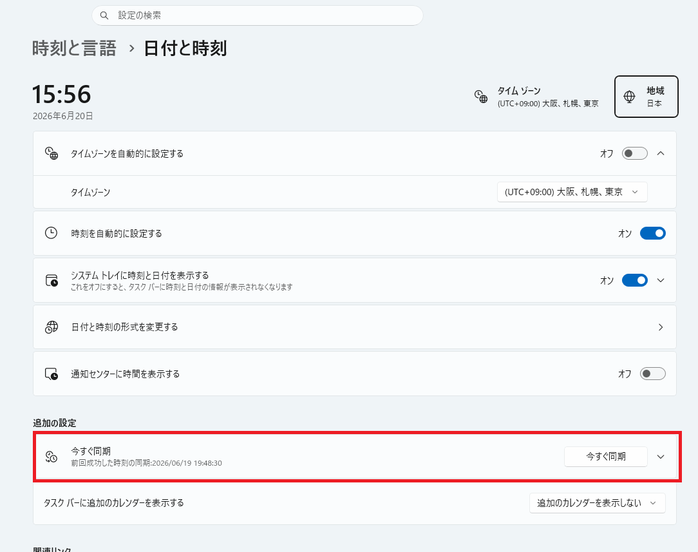Click the 追加の設定 heading
698x552 pixels.
pyautogui.click(x=55, y=423)
